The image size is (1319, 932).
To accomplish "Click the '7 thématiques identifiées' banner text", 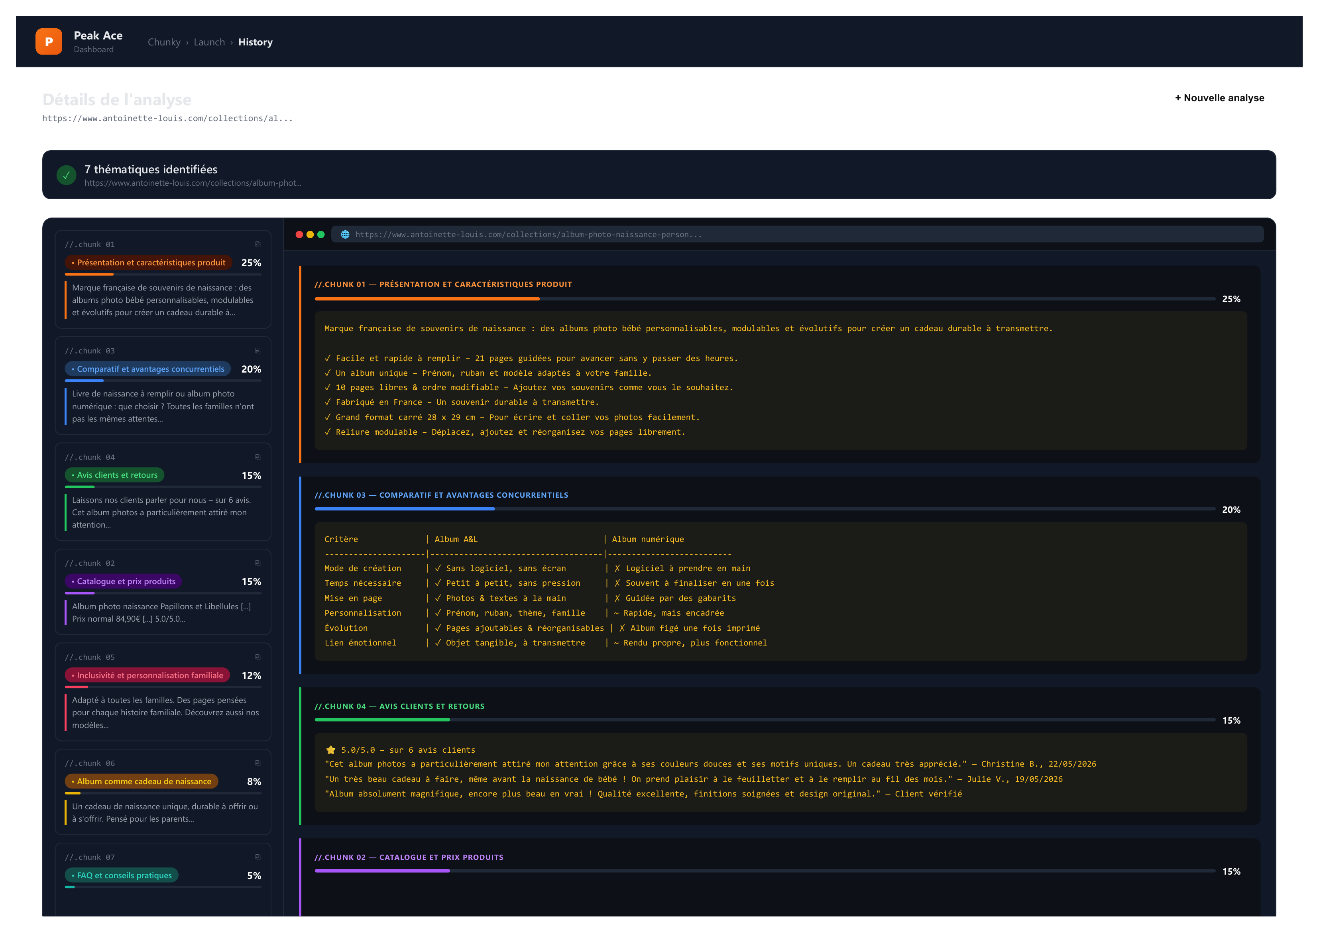I will point(151,169).
